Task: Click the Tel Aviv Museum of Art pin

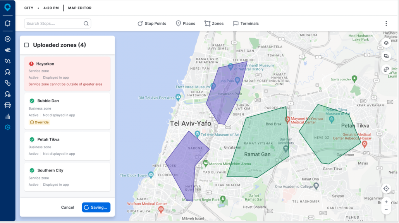Action: (197, 134)
